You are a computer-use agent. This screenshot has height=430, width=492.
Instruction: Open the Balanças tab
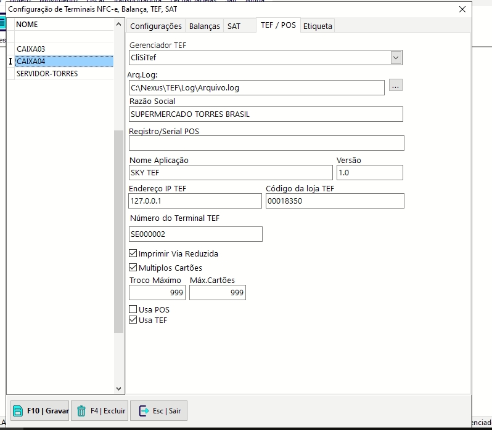(204, 26)
